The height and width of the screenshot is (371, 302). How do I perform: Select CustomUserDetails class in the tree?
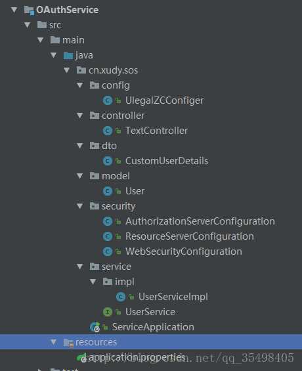click(x=167, y=161)
